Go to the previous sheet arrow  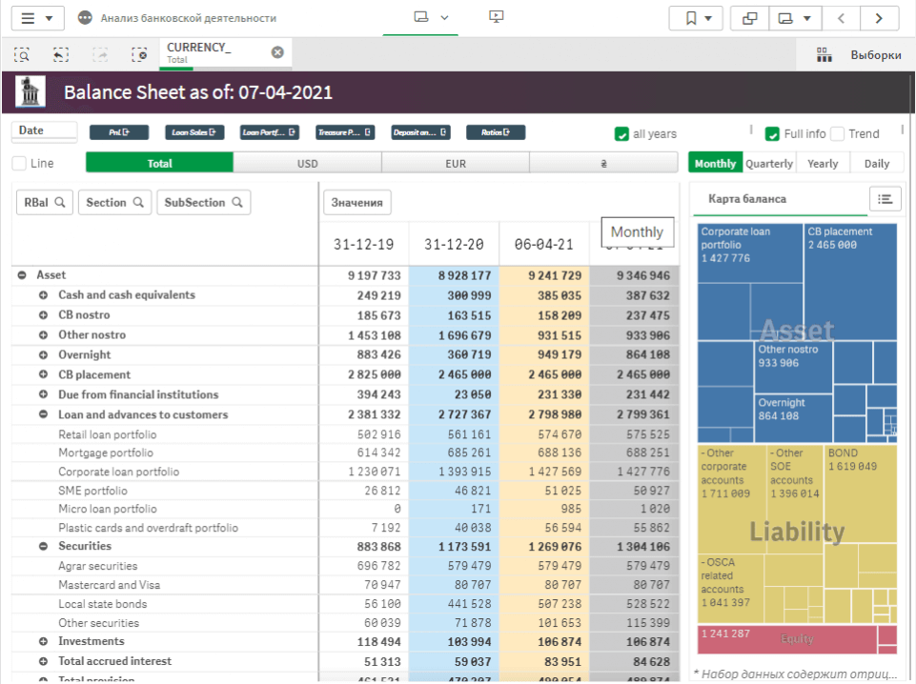coord(840,18)
